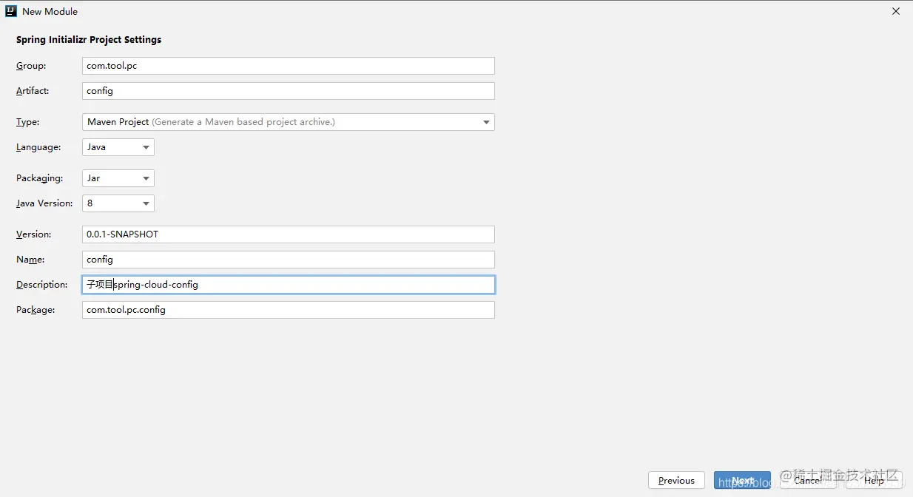Click the Artifact label
Screen dimensions: 913x497
pyautogui.click(x=33, y=91)
